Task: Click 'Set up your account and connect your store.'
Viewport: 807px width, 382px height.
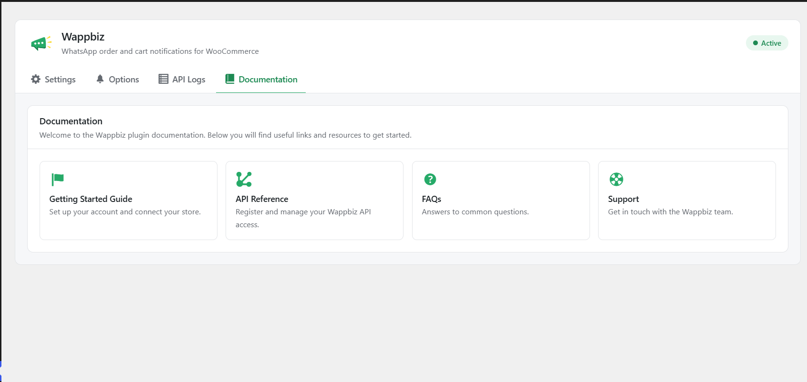Action: pos(125,212)
